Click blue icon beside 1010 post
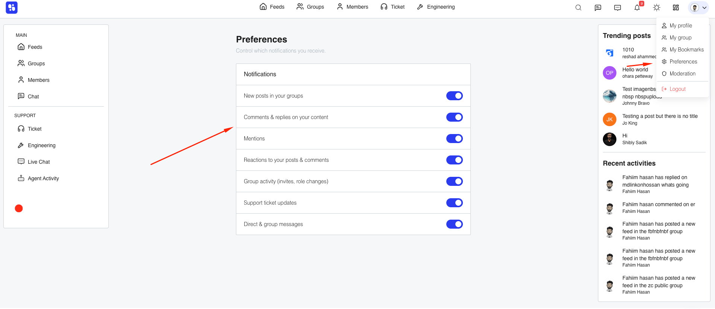 coord(610,53)
